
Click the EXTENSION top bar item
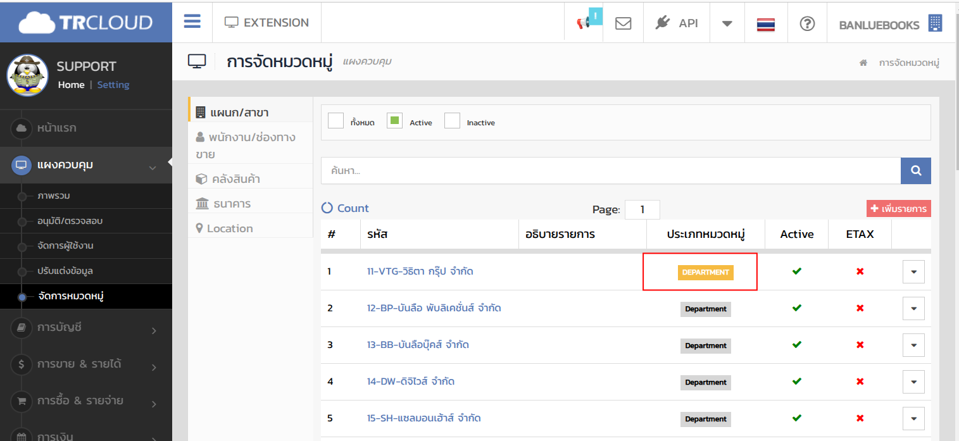266,23
